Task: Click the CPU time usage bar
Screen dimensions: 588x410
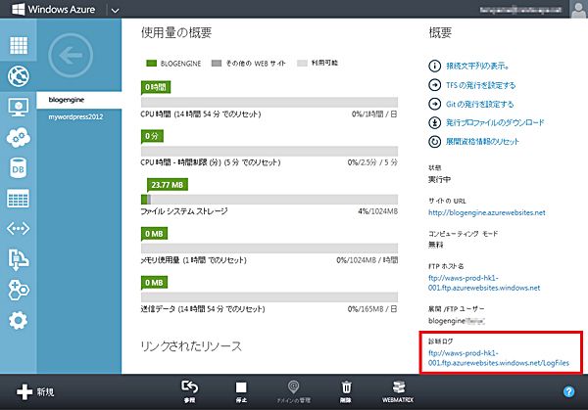Action: point(269,102)
